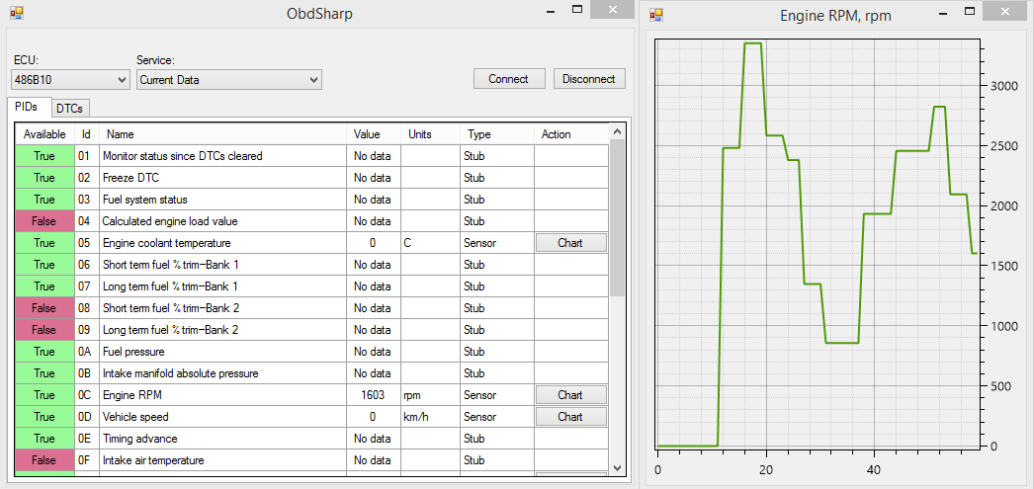Viewport: 1034px width, 489px height.
Task: Select 'Calculated engine load value' cell
Action: [222, 220]
